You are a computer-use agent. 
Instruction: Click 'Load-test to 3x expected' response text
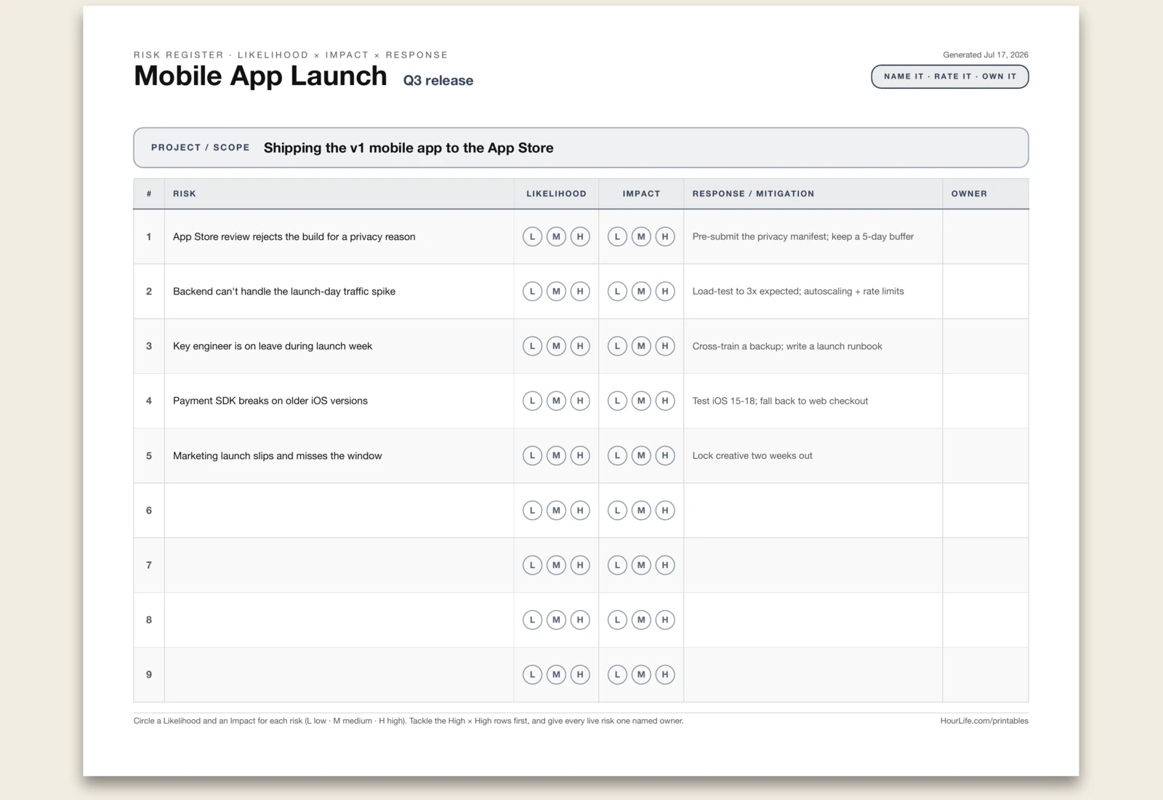[798, 291]
